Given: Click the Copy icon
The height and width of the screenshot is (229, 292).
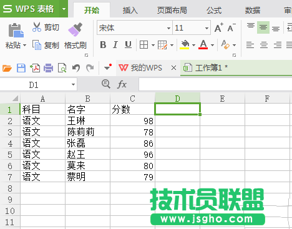Looking at the screenshot, I should click(37, 45).
